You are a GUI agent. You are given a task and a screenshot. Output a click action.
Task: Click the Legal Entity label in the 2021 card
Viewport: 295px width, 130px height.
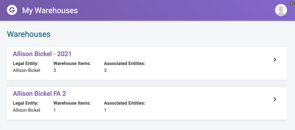pyautogui.click(x=26, y=64)
